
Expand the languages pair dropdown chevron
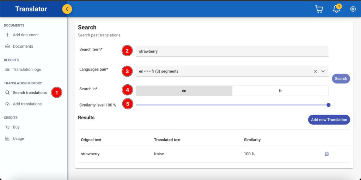click(323, 71)
